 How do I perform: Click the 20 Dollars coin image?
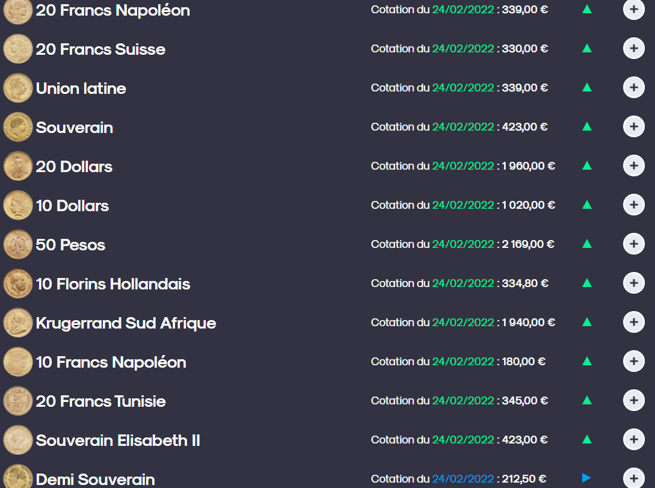[18, 166]
